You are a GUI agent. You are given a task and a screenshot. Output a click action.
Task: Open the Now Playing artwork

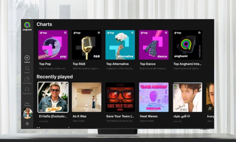point(27,113)
